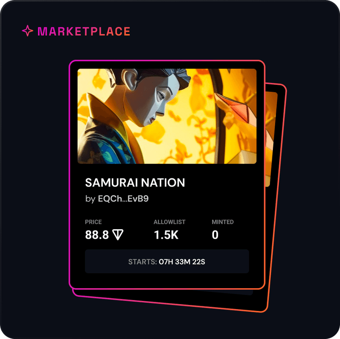Open the MARKETPLACE heading

tap(84, 31)
